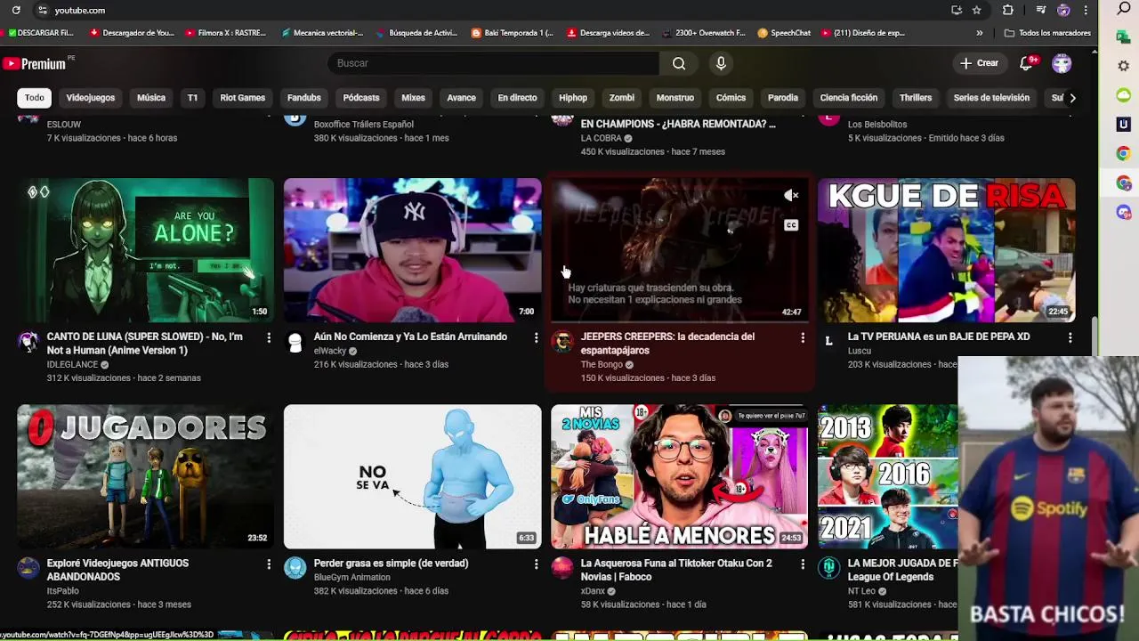The height and width of the screenshot is (641, 1139).
Task: Open the Baki Temporada 1 bookmark
Action: [512, 33]
